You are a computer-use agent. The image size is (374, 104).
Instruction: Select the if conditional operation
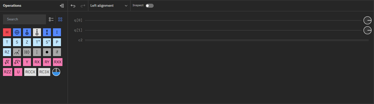57,52
